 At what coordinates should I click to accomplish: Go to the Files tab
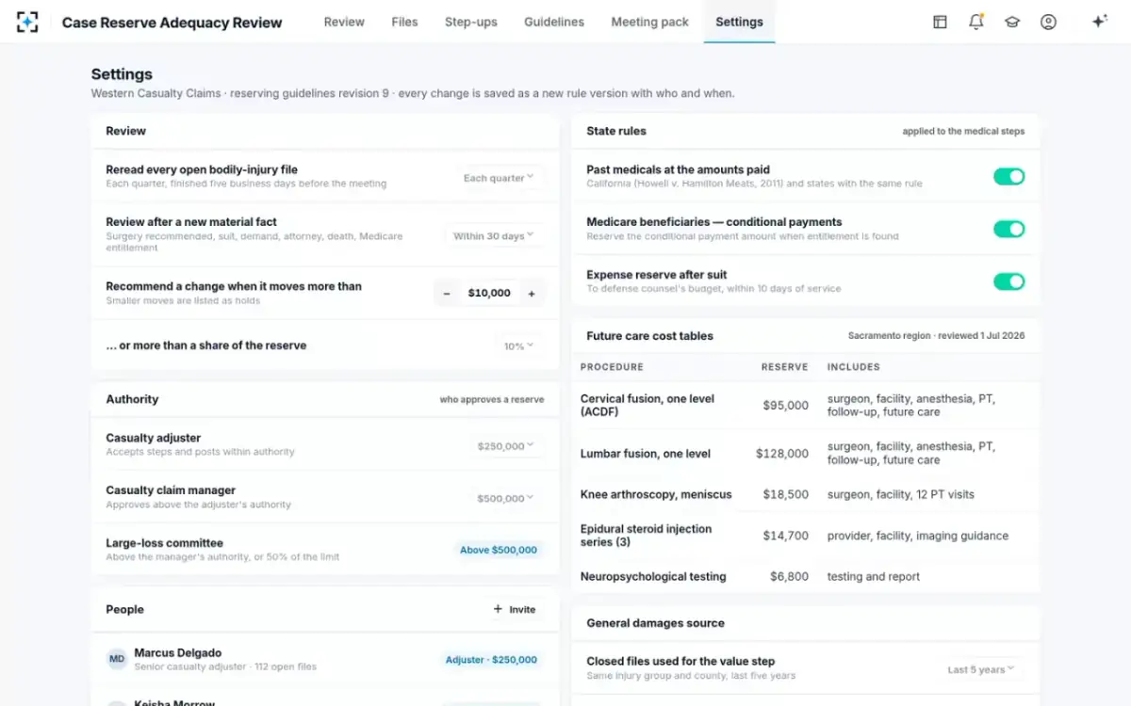tap(404, 22)
